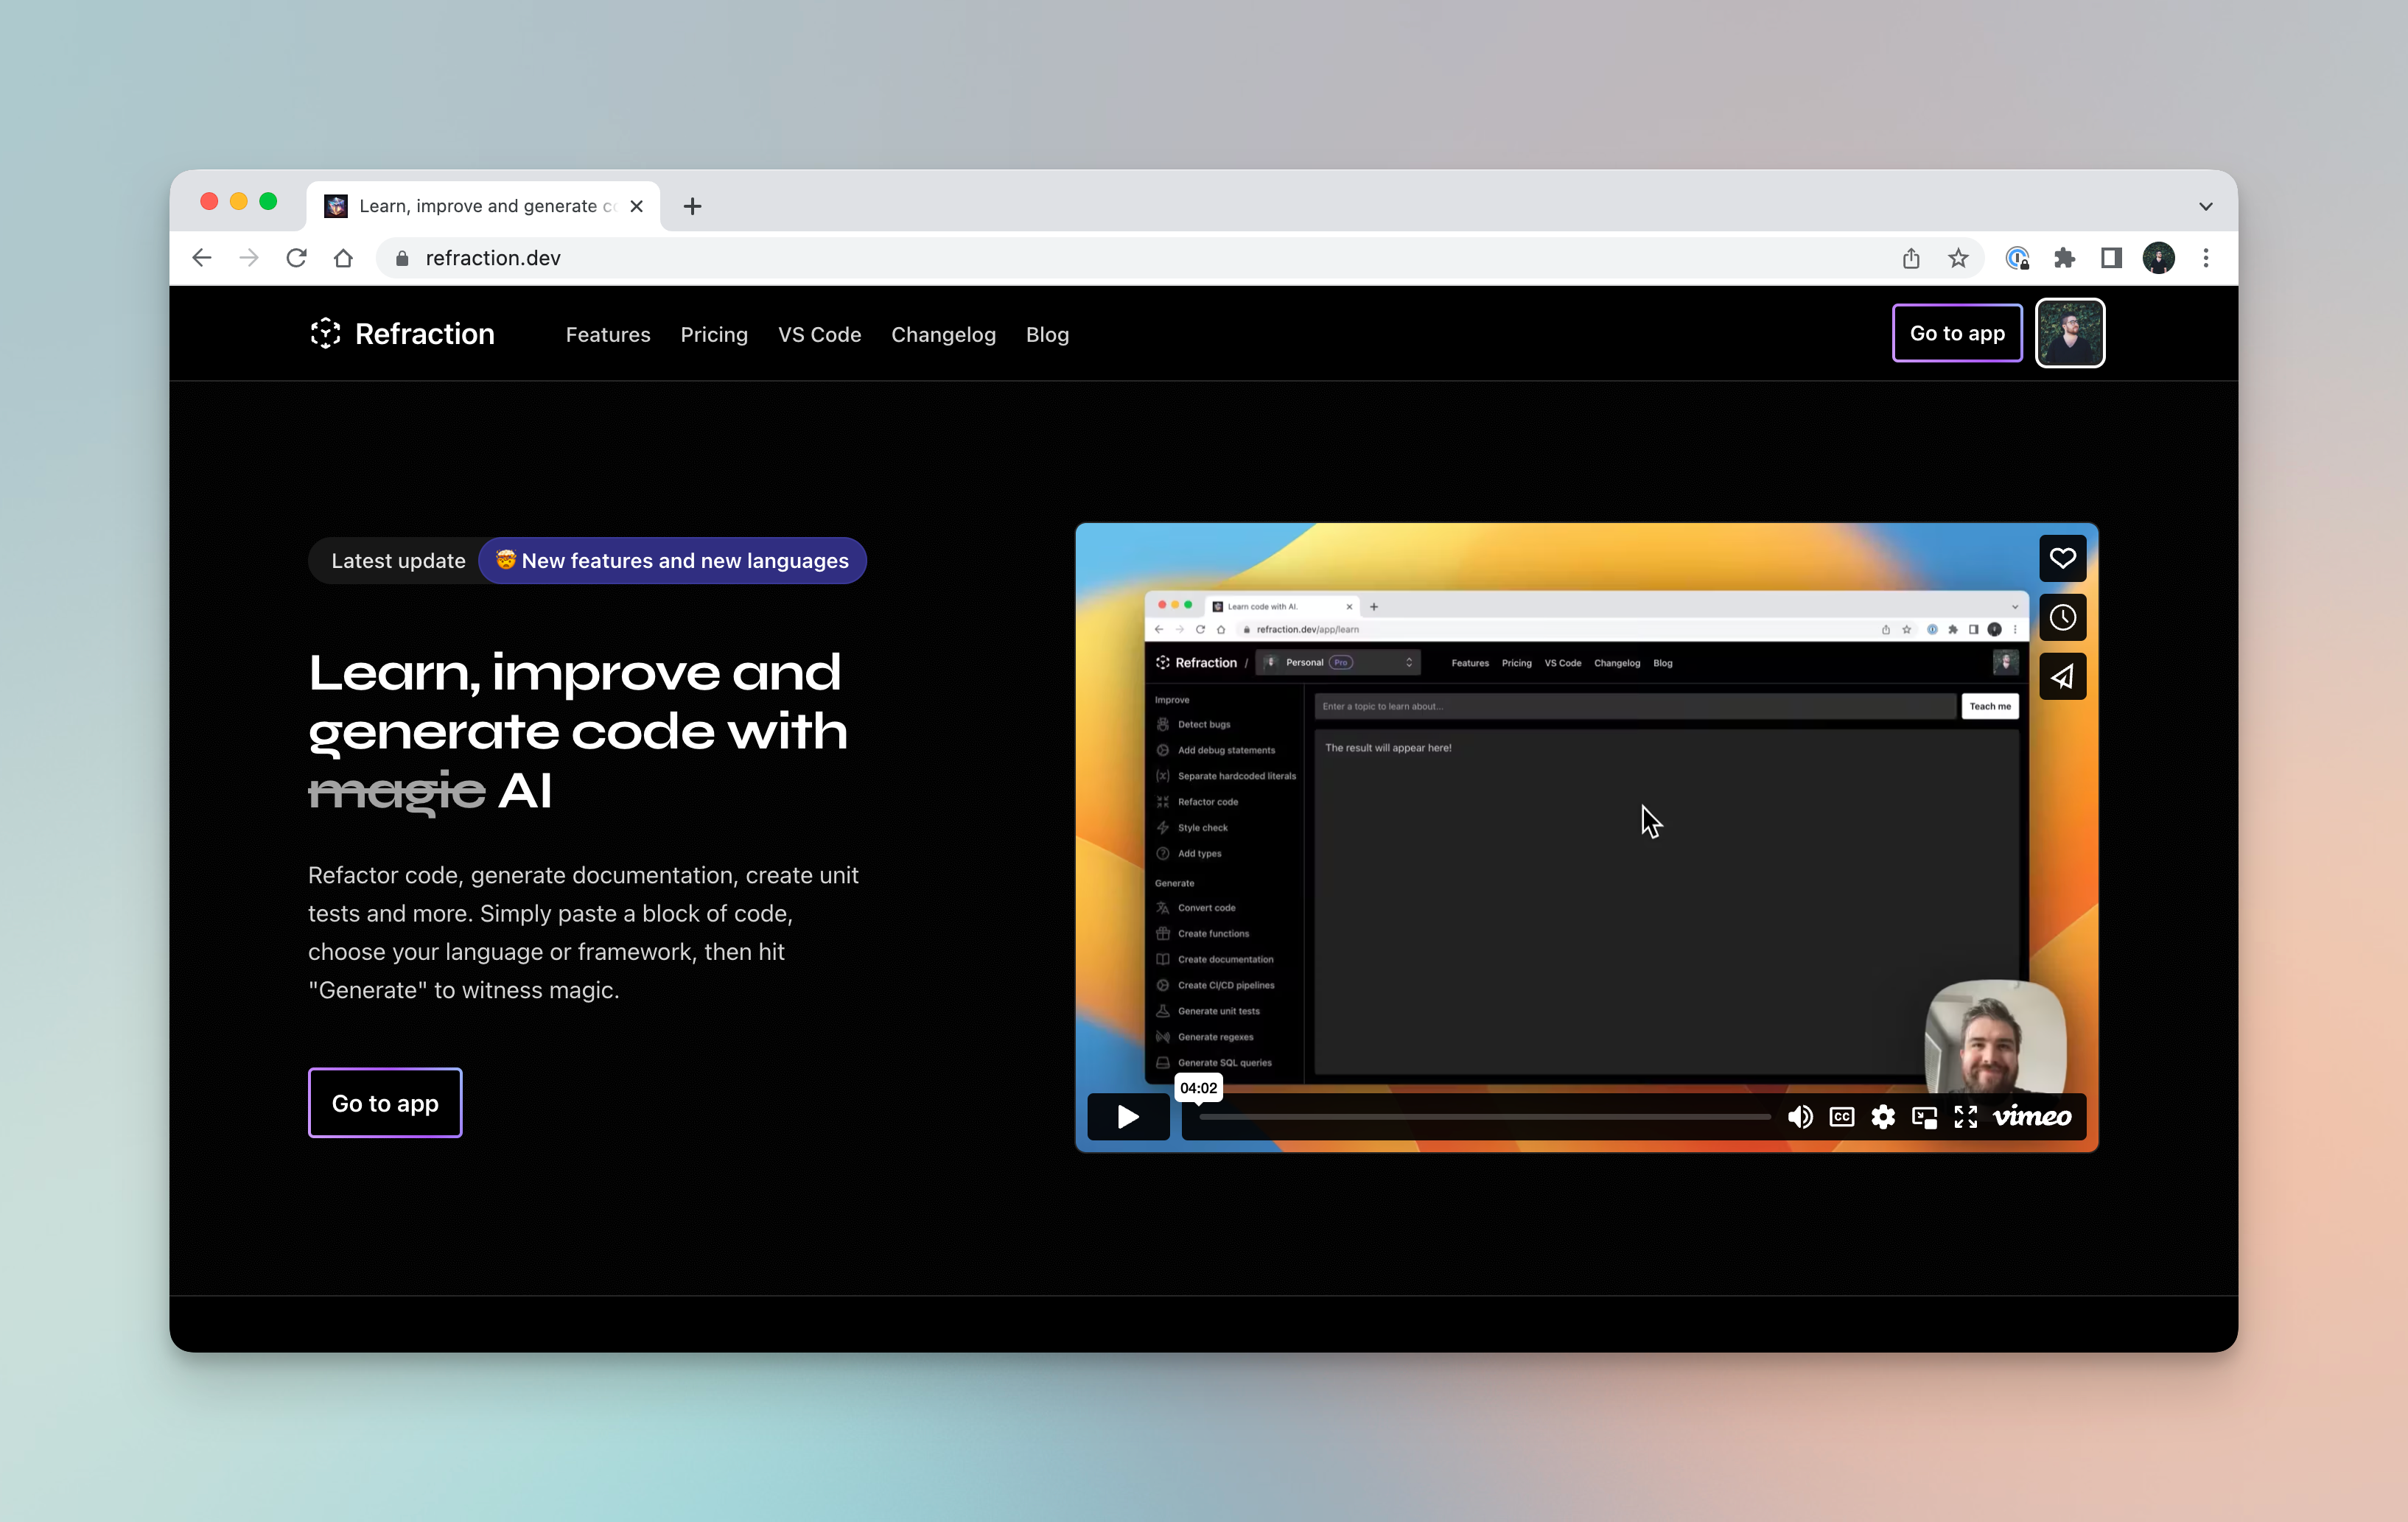The image size is (2408, 1522).
Task: Open Vimeo video settings gear
Action: tap(1883, 1116)
